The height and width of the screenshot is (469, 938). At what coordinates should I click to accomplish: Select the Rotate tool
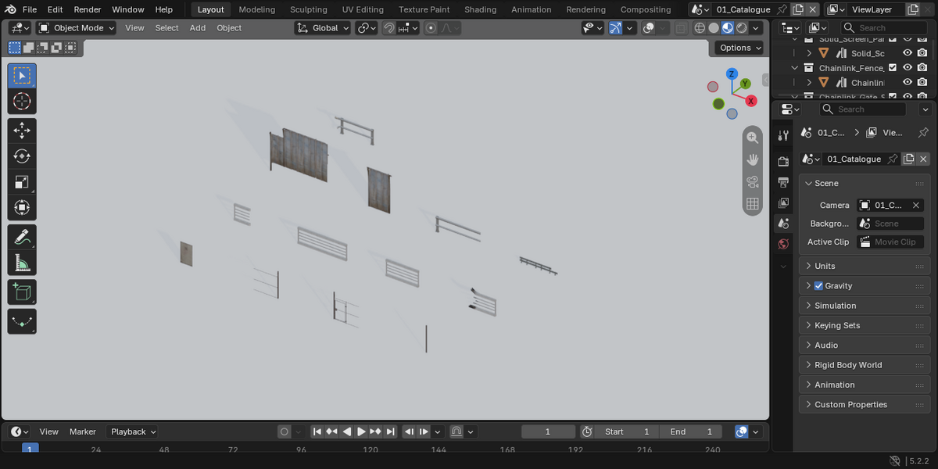coord(22,156)
